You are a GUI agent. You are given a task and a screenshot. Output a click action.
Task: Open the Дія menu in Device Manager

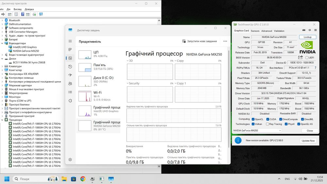coord(9,9)
